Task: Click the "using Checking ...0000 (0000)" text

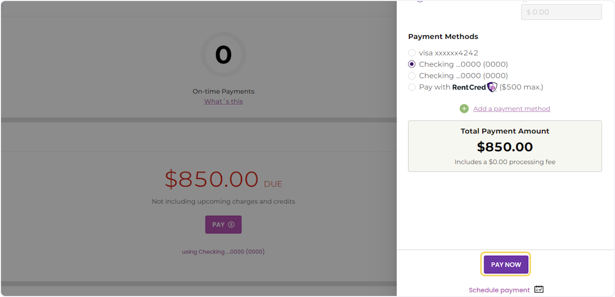Action: click(223, 251)
